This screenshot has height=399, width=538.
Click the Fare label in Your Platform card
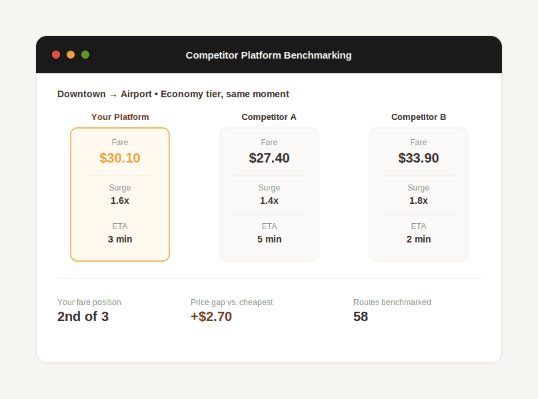tap(120, 143)
